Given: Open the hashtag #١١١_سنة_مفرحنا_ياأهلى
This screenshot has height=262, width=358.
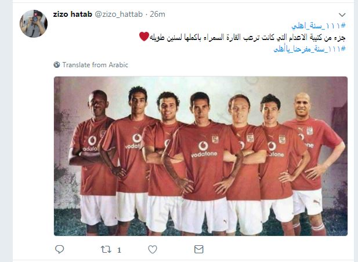Looking at the screenshot, I should coord(310,49).
